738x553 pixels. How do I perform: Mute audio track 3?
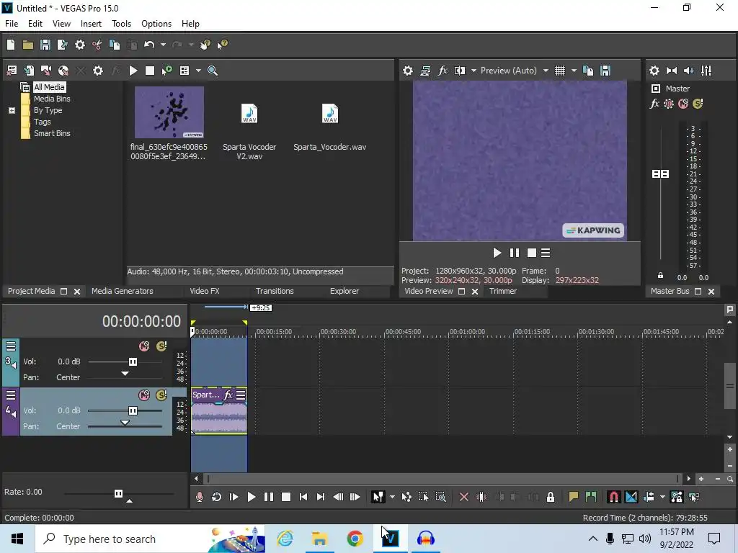tap(144, 346)
